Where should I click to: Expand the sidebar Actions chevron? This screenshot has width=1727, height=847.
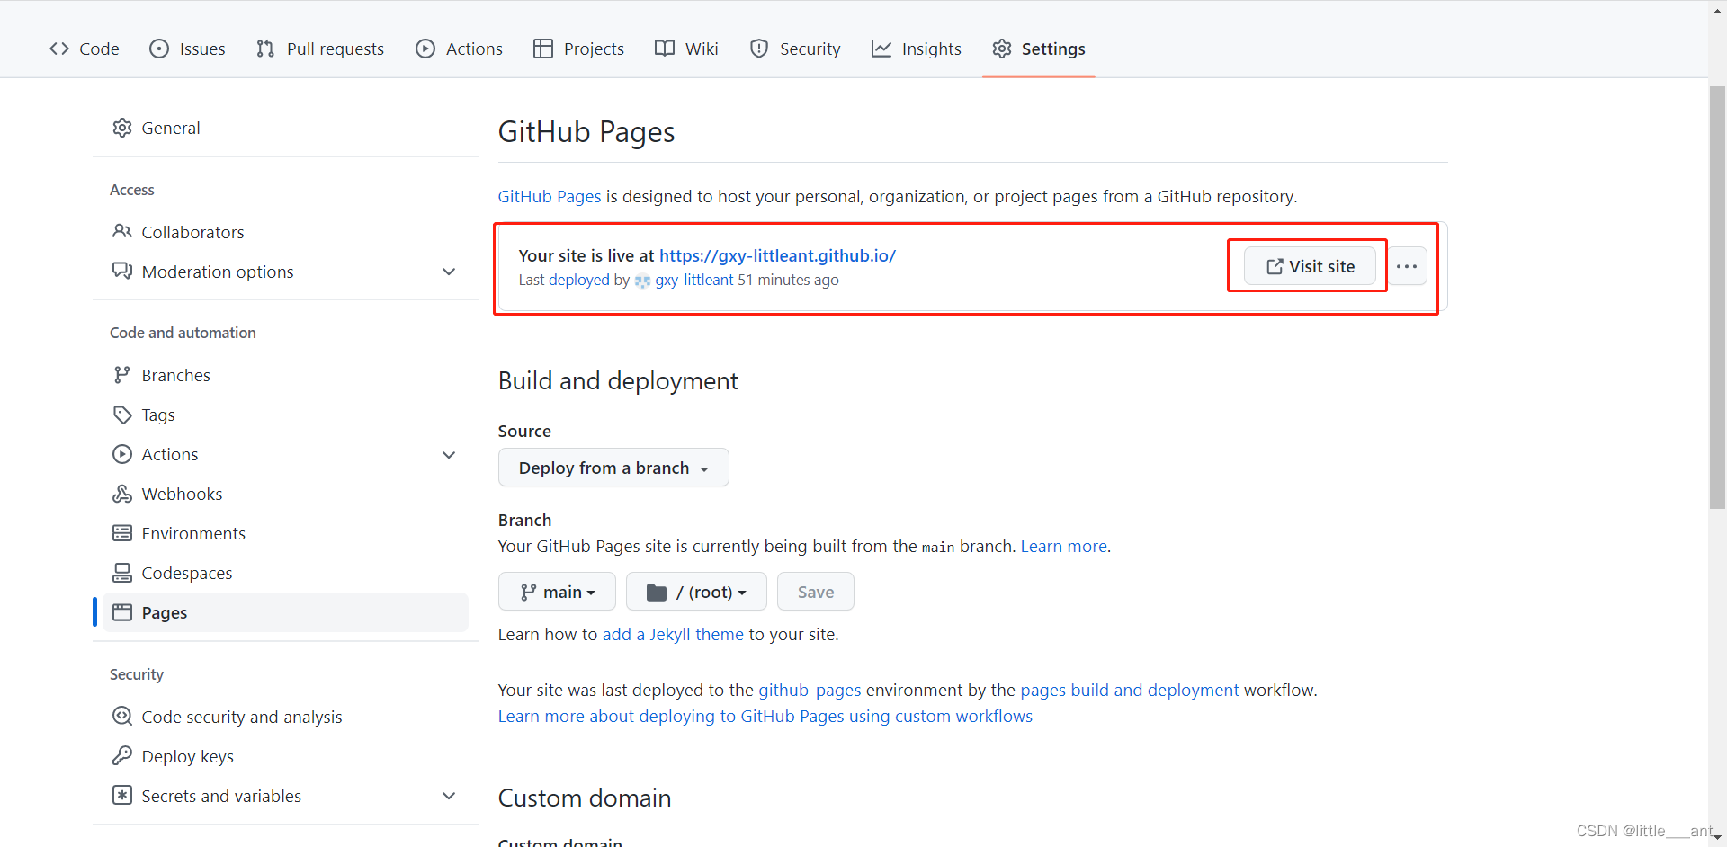click(449, 454)
